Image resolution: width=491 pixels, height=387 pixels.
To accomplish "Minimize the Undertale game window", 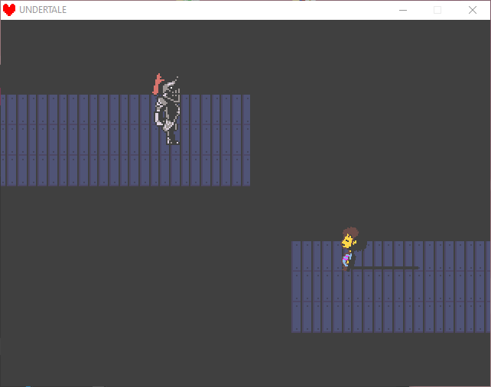I will [x=403, y=10].
